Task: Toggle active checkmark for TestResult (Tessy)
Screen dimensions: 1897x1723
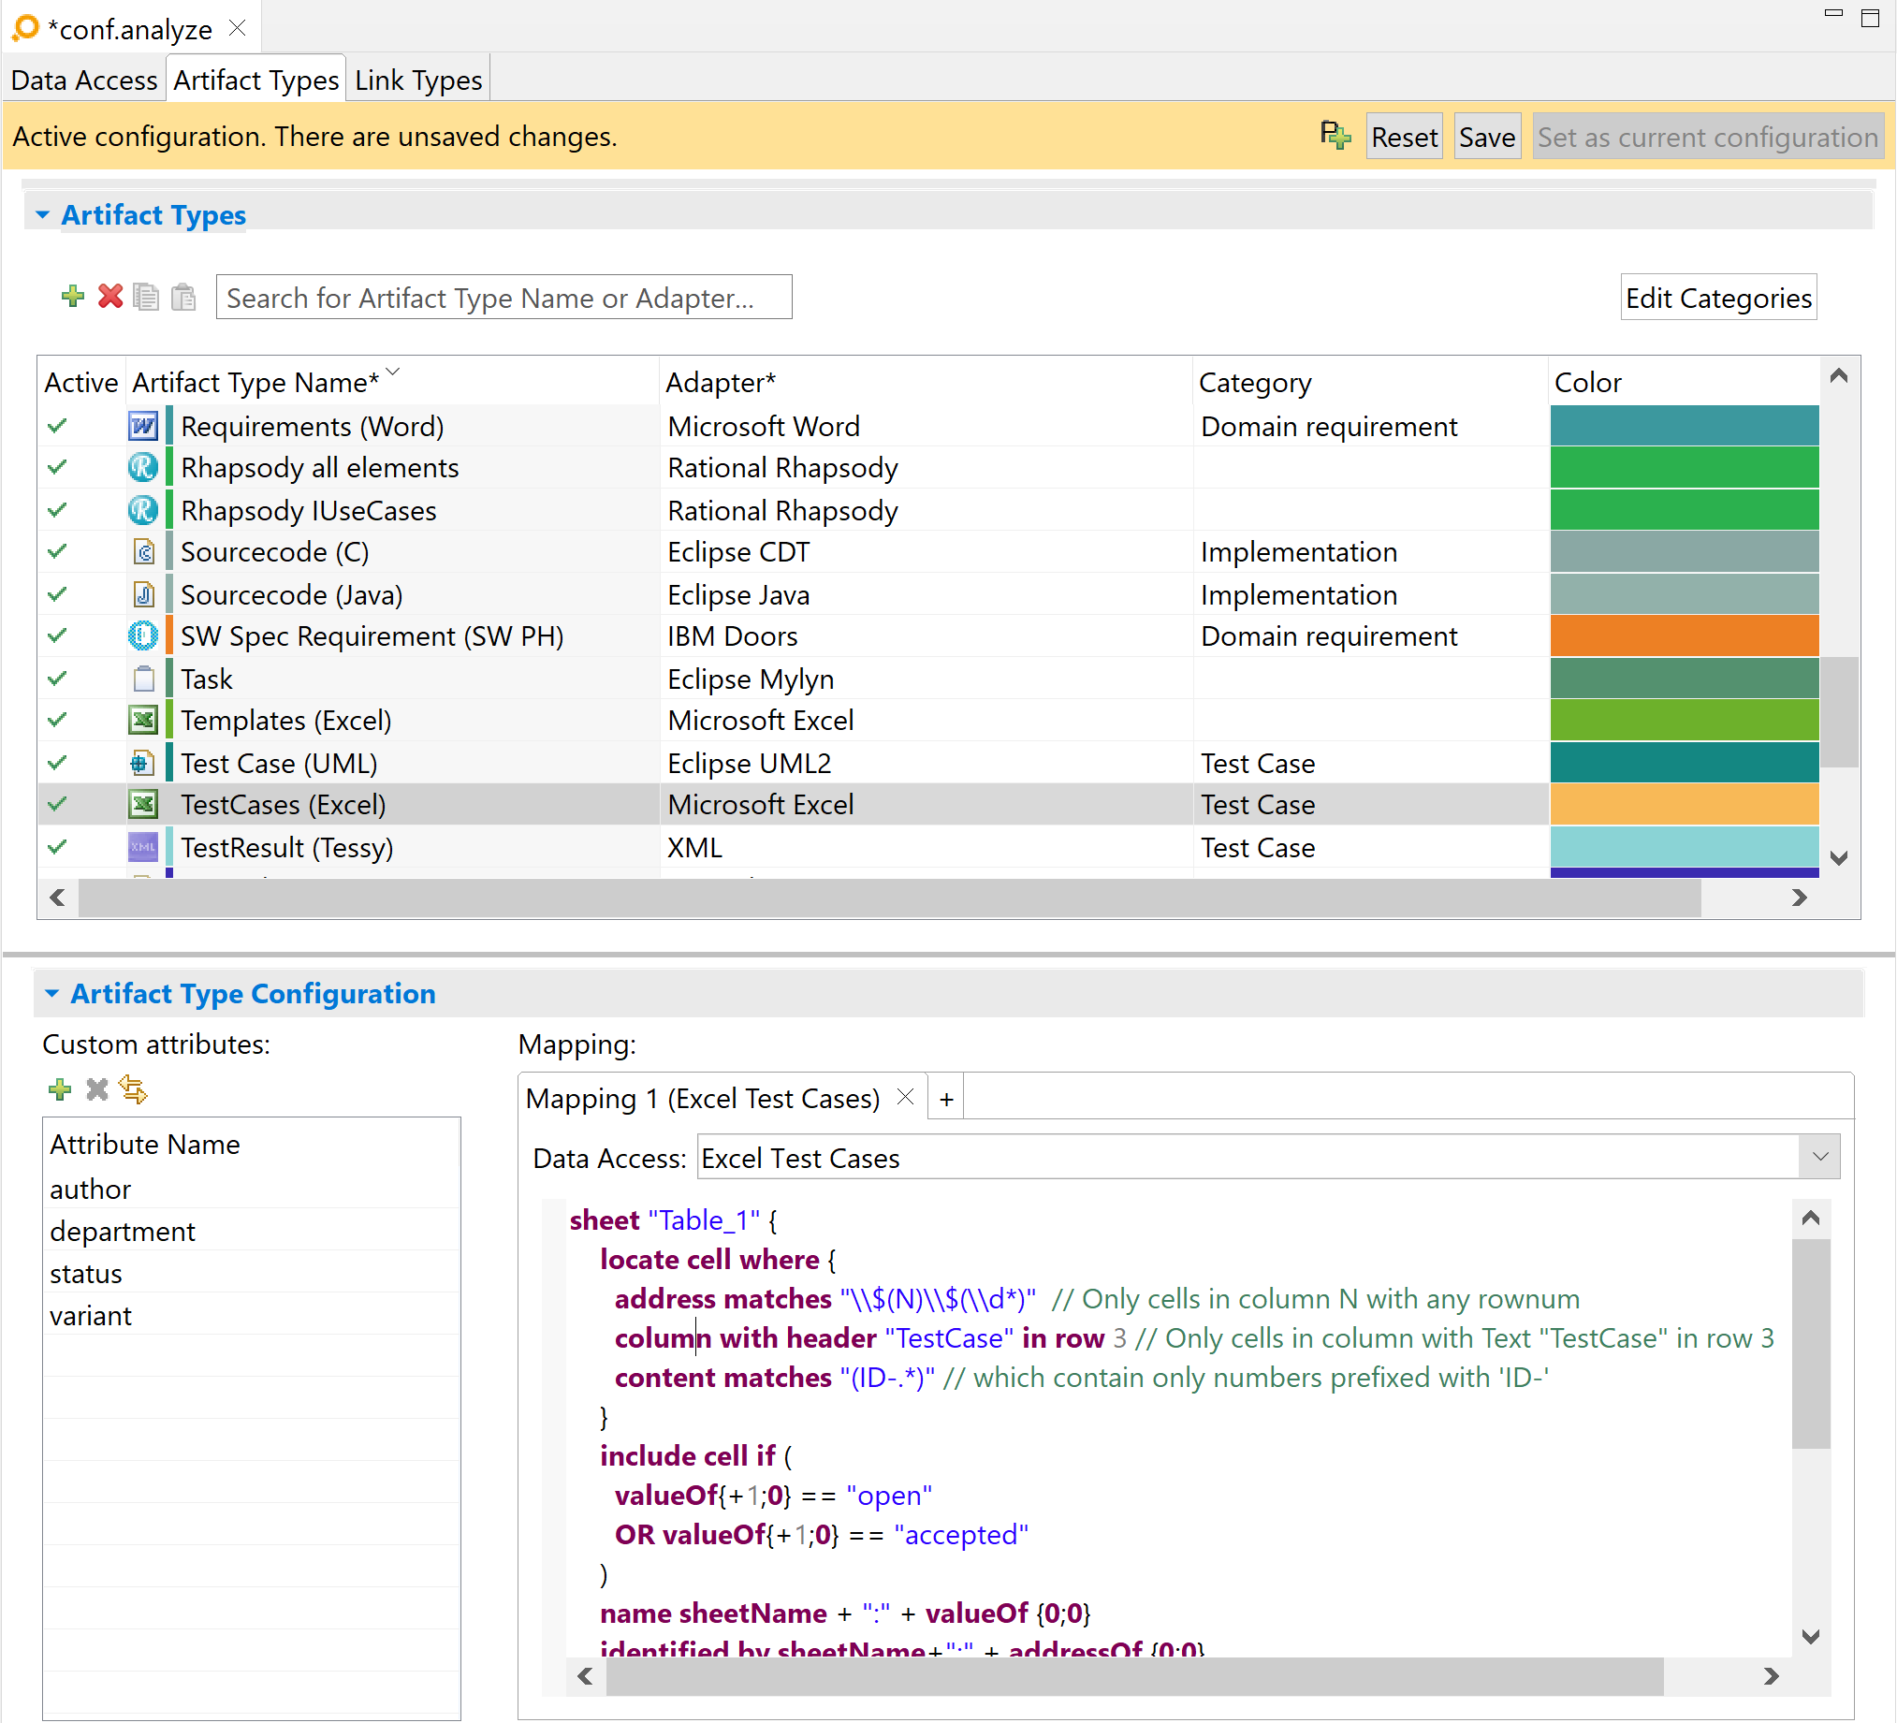Action: click(57, 847)
